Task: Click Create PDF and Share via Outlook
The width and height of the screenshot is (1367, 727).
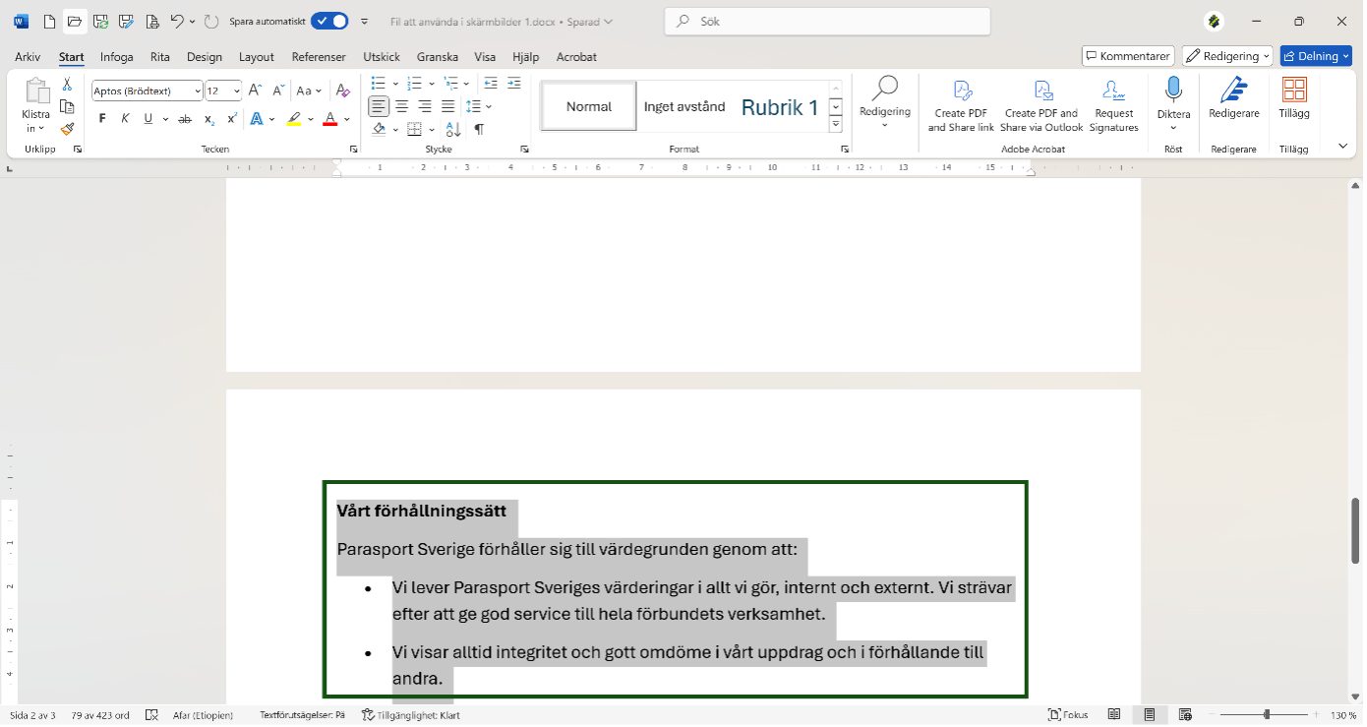Action: [x=1041, y=106]
